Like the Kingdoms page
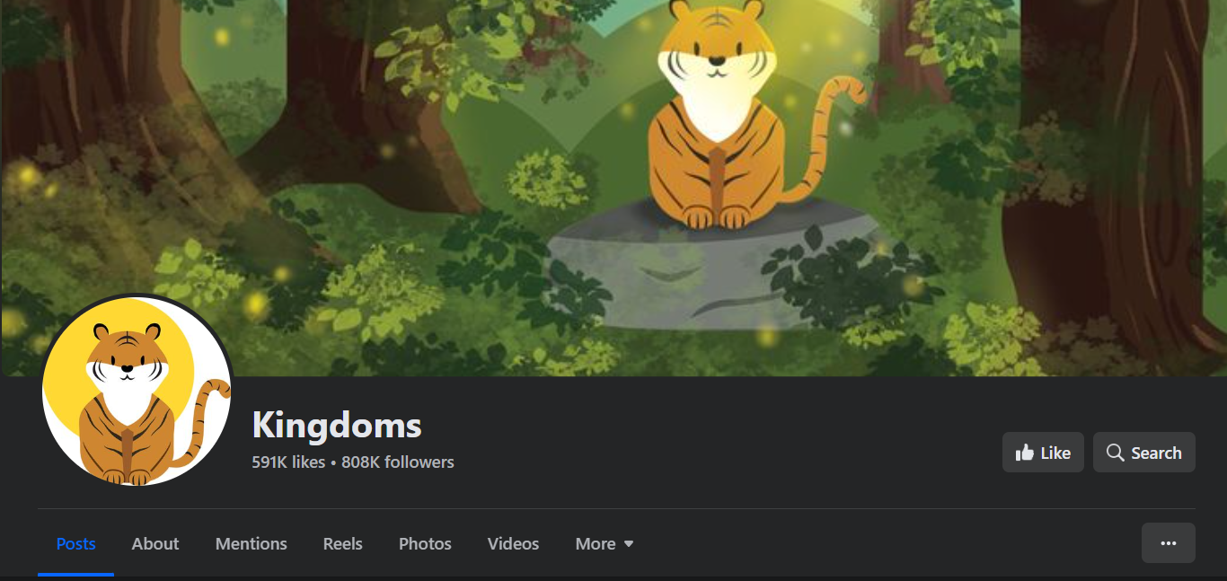This screenshot has height=581, width=1227. click(x=1043, y=453)
